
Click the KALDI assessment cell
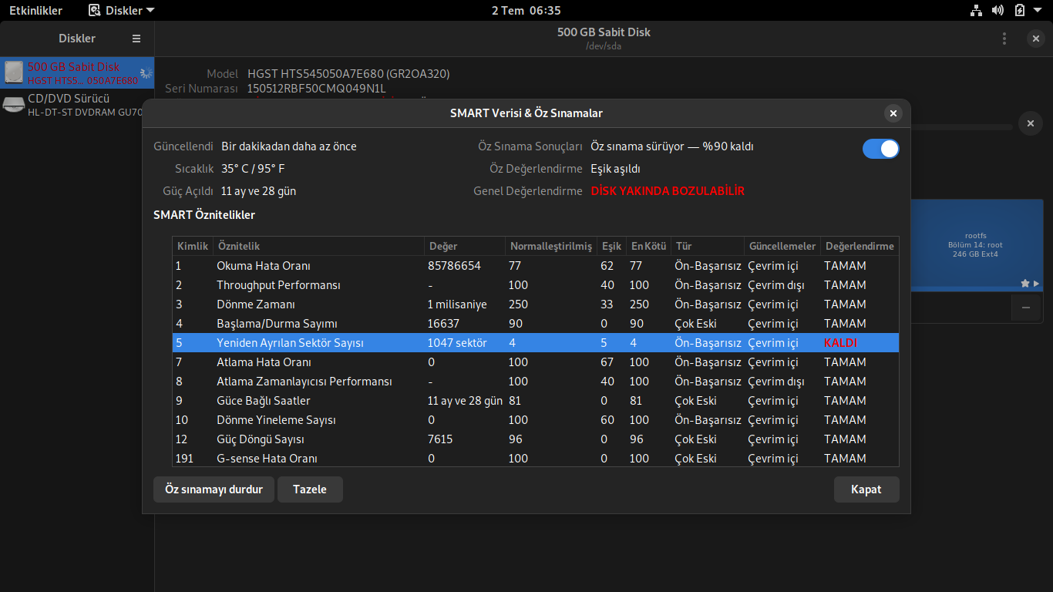[840, 343]
